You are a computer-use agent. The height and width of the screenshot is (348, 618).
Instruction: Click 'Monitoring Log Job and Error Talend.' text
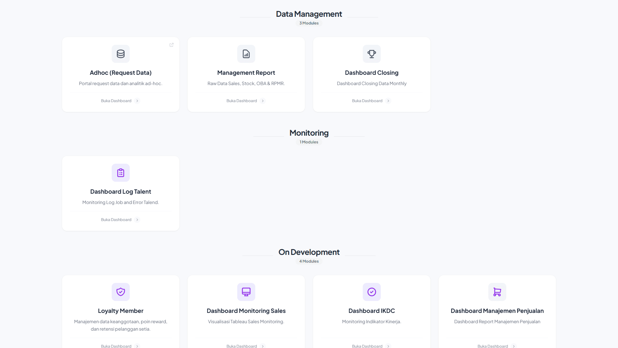[x=121, y=202]
